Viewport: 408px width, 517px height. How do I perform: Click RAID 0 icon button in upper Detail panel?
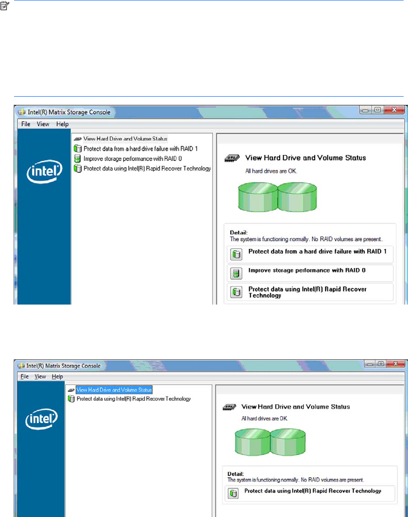(236, 273)
